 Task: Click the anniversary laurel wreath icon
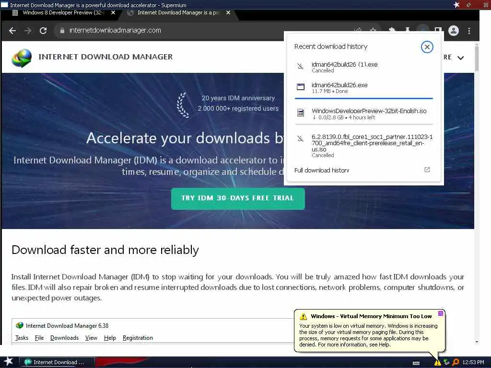coord(183,105)
